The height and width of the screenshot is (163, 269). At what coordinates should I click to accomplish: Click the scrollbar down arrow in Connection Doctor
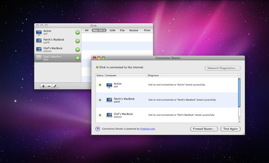tap(239, 121)
